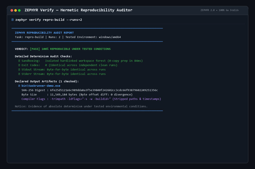The height and width of the screenshot is (169, 255).
Task: Click 'Declared Output Artifacts (1 checked):' heading
Action: 47,81
